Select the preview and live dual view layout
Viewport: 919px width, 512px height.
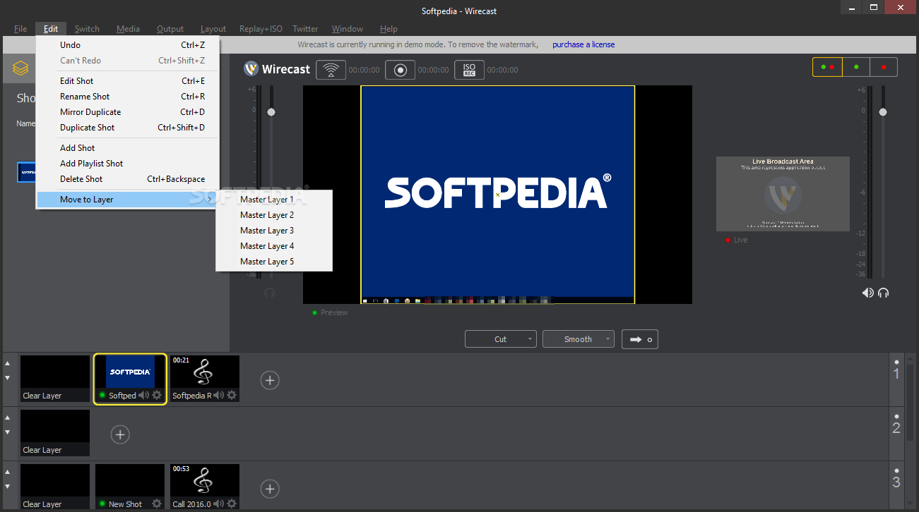pyautogui.click(x=827, y=67)
